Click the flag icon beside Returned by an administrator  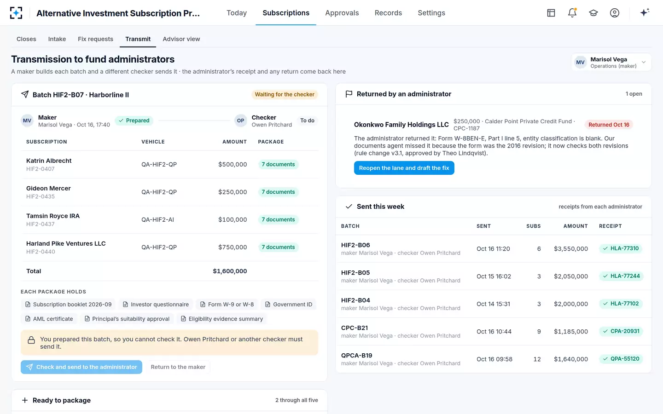pyautogui.click(x=349, y=94)
